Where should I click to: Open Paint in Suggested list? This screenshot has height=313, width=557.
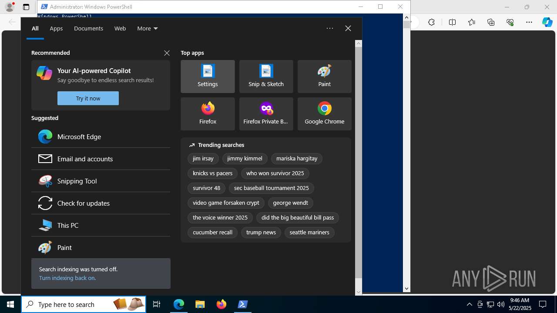coord(101,247)
